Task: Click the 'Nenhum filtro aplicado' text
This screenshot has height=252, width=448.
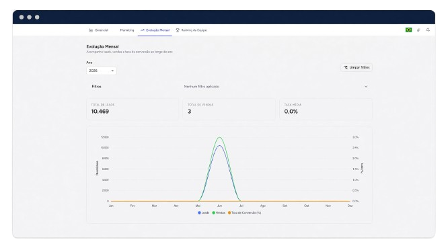Action: (201, 87)
